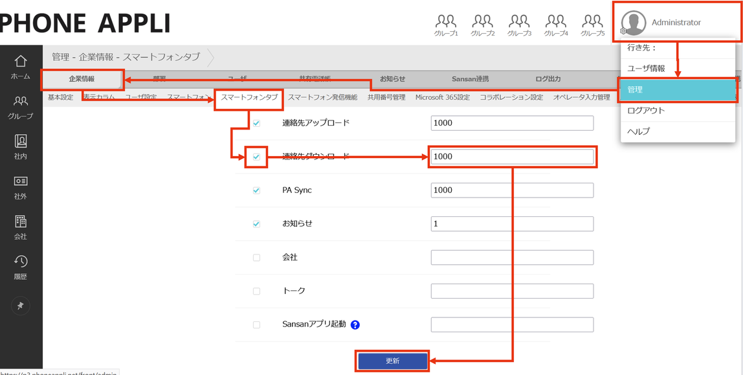Click the empty トーク value field
Screen dimensions: 743x375
pos(512,291)
